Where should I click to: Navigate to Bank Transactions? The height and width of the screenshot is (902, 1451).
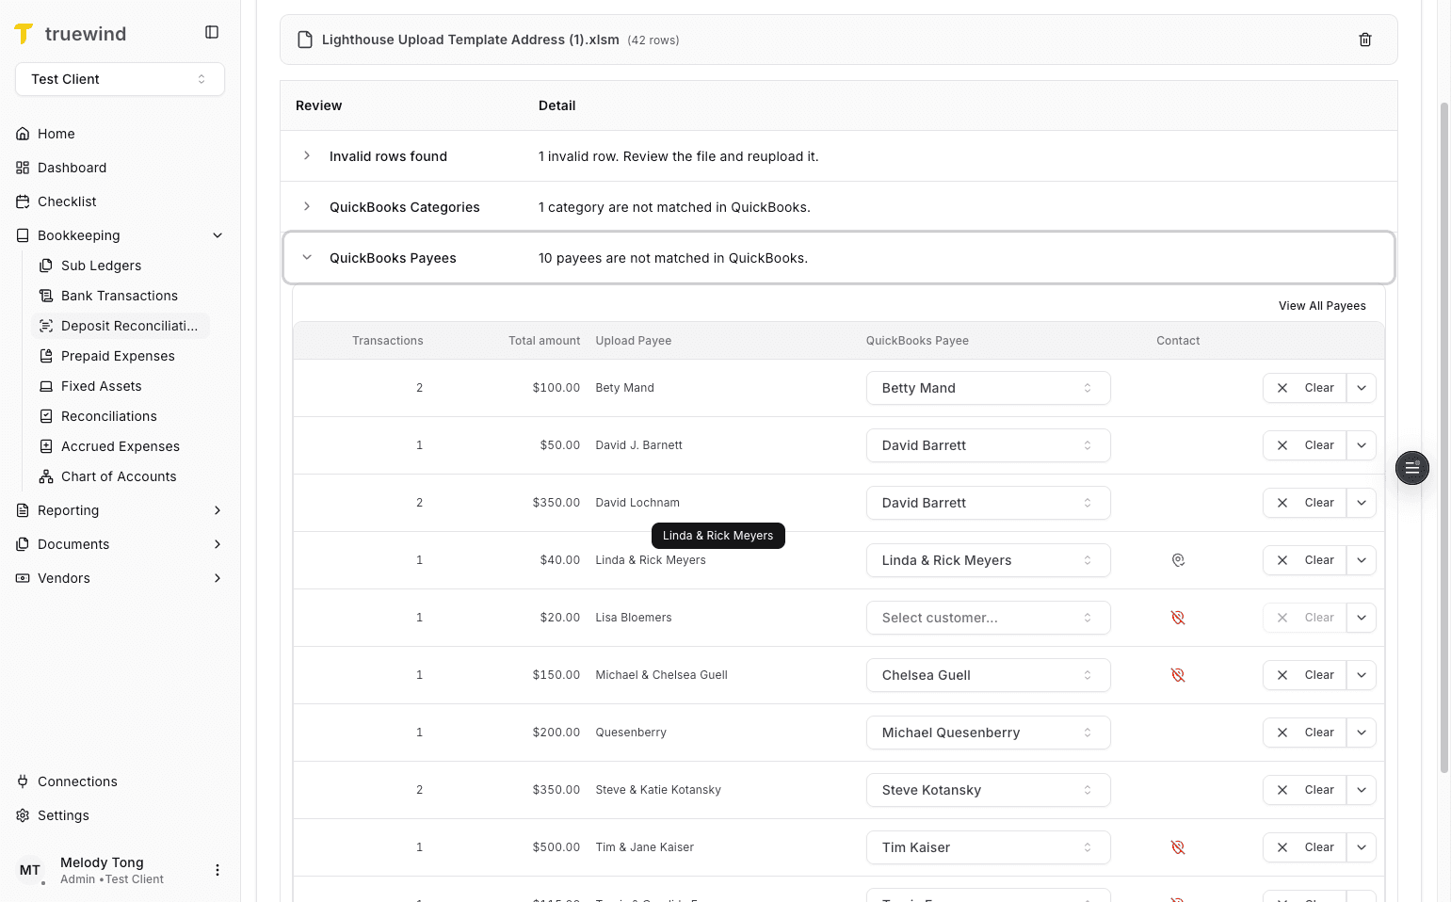click(119, 296)
